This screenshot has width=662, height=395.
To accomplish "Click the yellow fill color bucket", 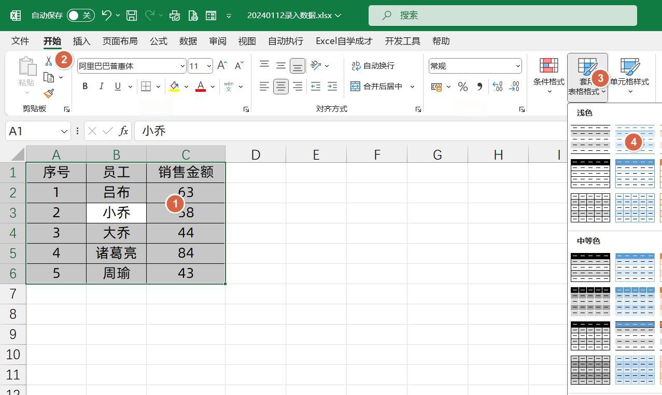I will click(174, 87).
